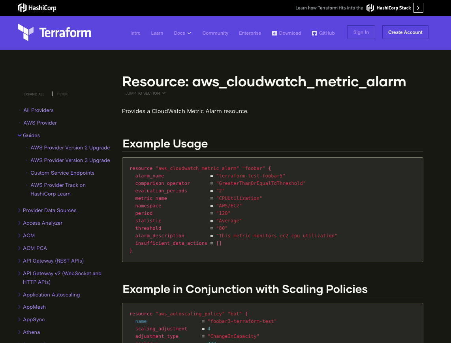The image size is (451, 343).
Task: Click the Create Account button
Action: (x=405, y=32)
